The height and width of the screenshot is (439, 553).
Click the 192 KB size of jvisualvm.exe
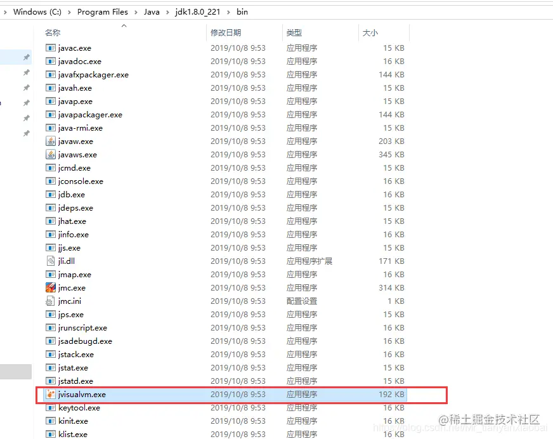391,394
